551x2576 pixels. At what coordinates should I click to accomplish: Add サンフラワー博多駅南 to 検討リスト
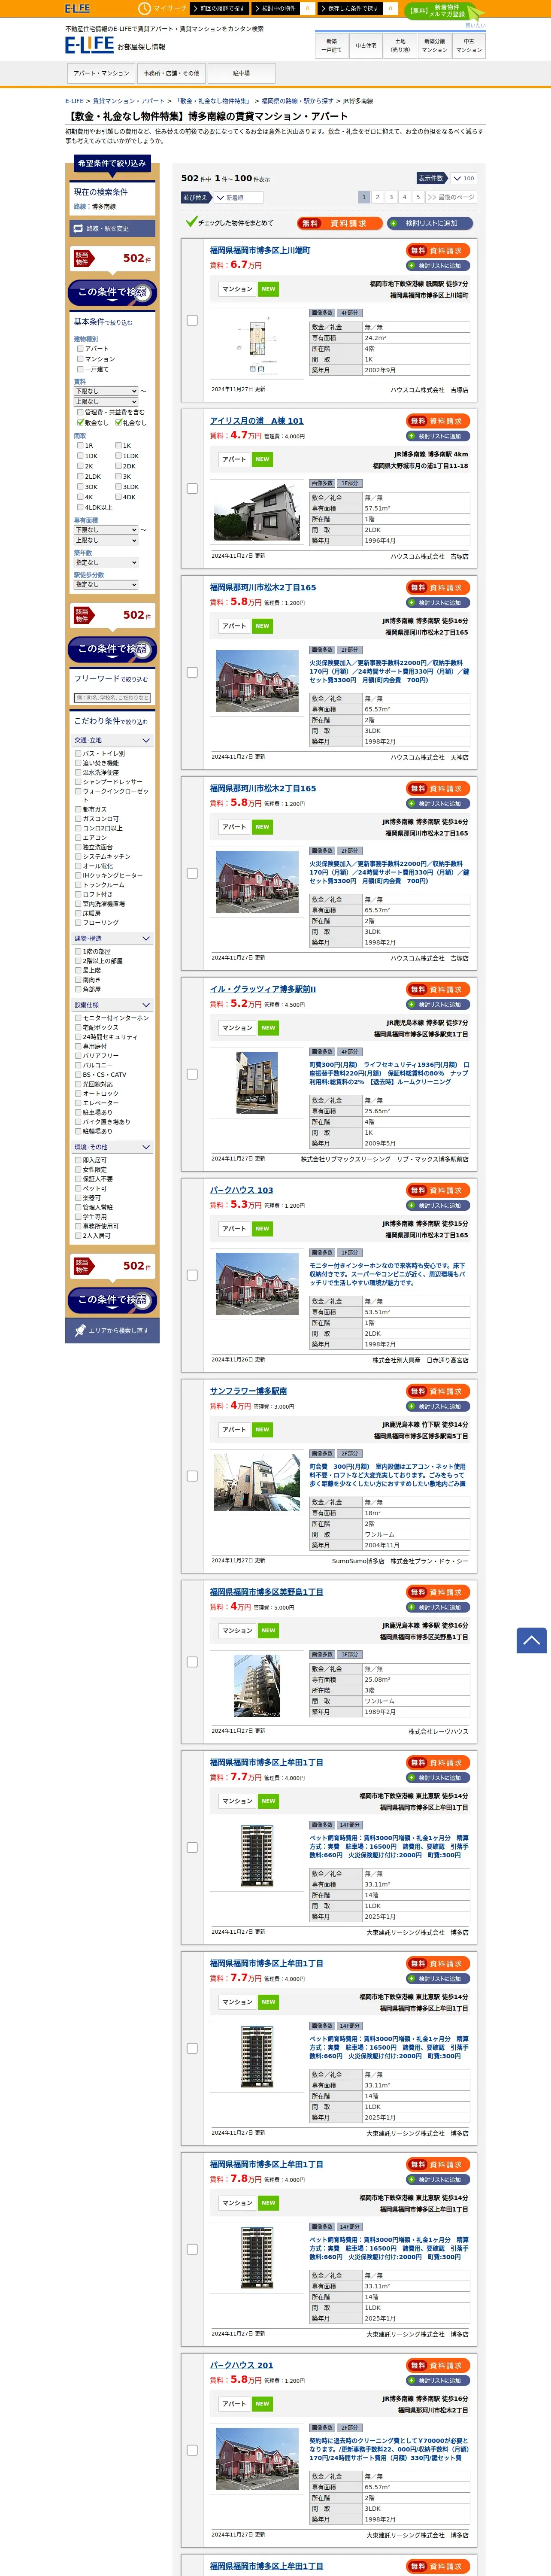pos(439,1407)
